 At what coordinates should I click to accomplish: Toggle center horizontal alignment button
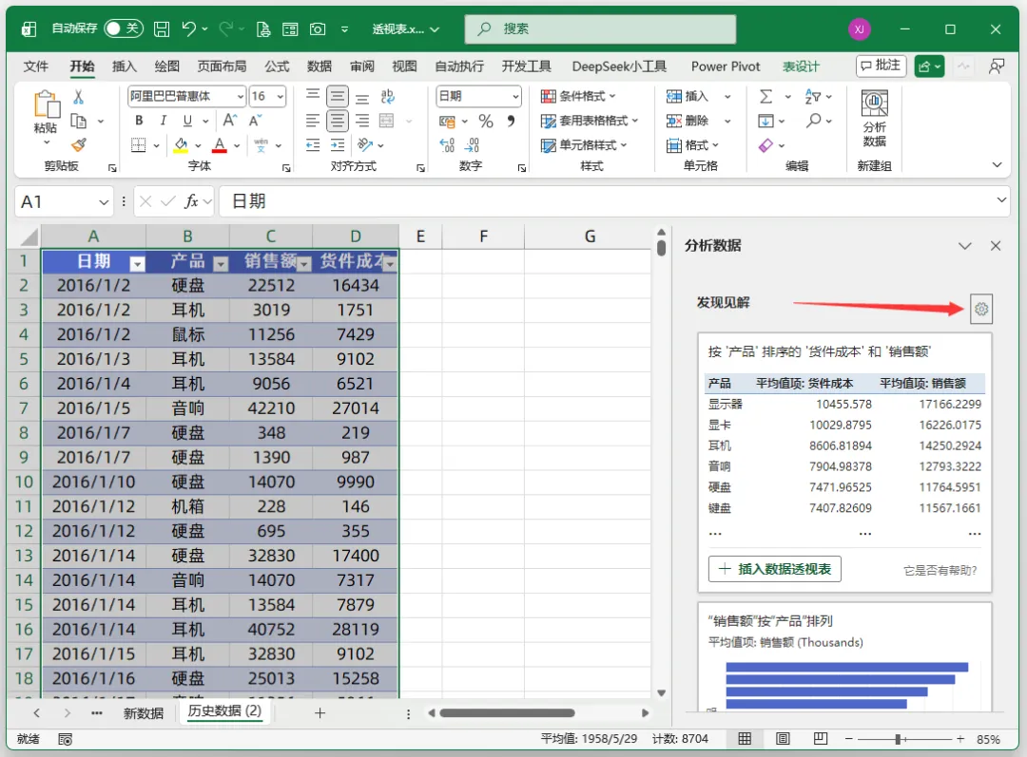338,121
